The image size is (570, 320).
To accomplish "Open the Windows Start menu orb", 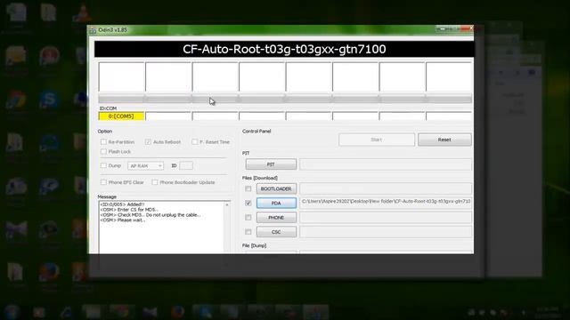I will coord(12,312).
